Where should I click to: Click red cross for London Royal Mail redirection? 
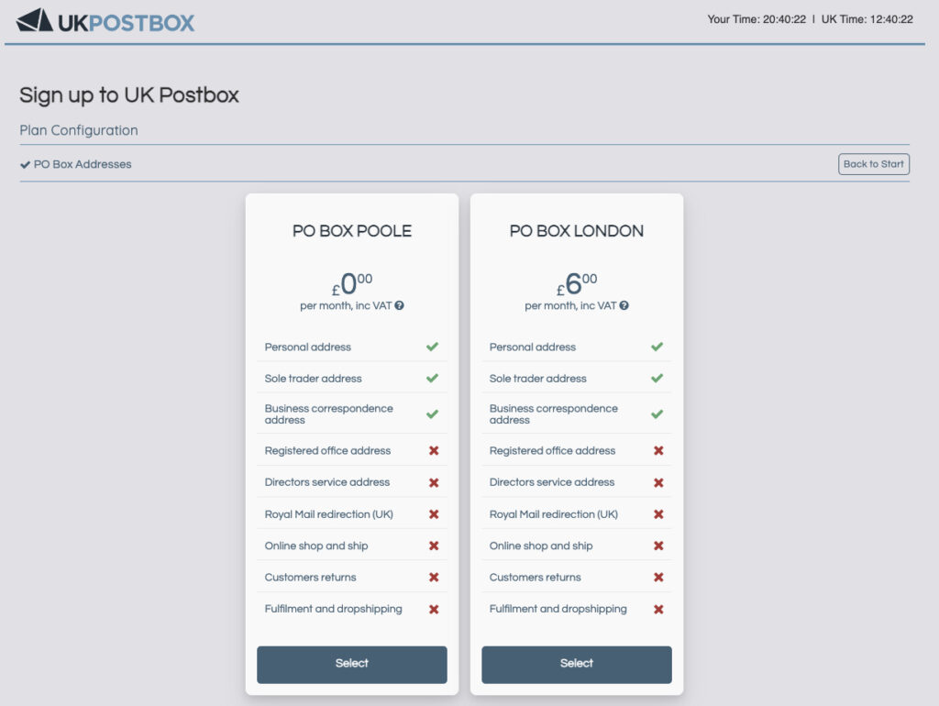658,514
